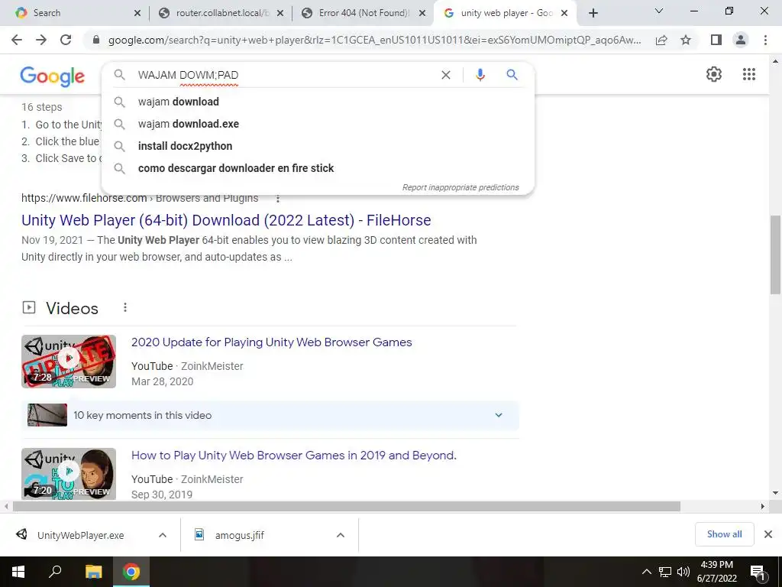
Task: Open a new browser tab
Action: [593, 13]
